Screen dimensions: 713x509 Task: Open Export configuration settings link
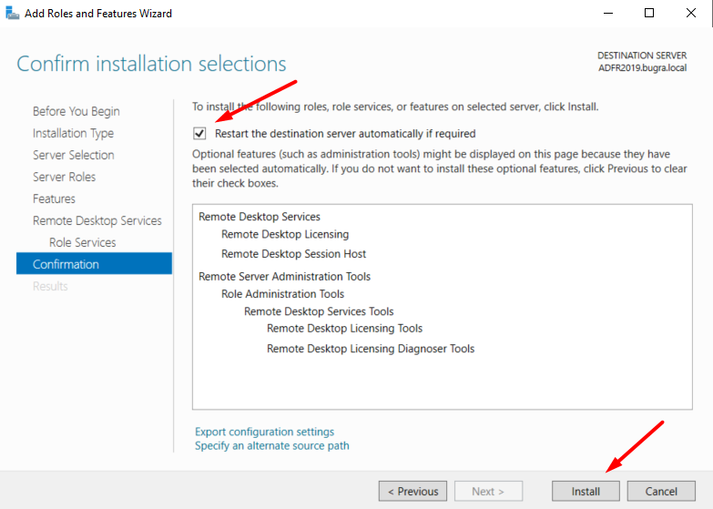tap(264, 432)
